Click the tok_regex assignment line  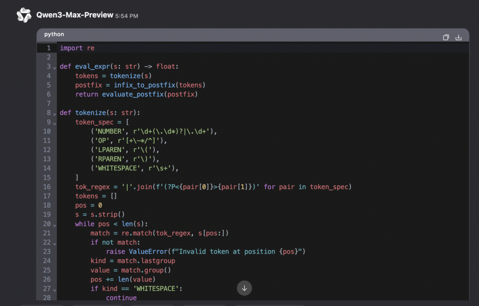tap(213, 187)
